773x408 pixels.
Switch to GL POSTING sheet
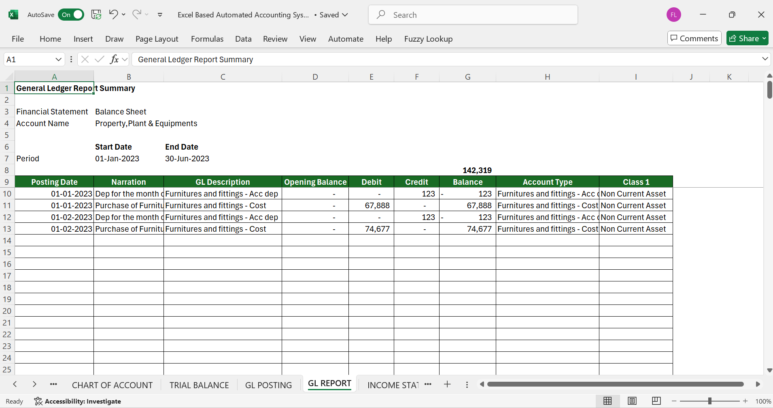[268, 385]
